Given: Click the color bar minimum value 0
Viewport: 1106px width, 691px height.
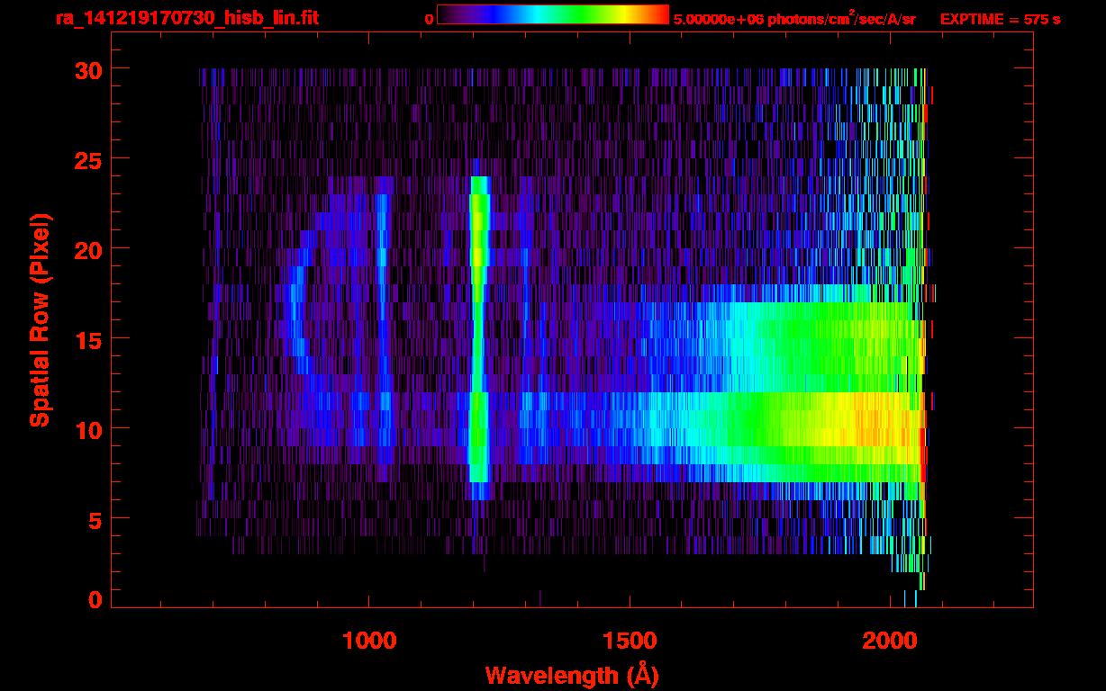Looking at the screenshot, I should [429, 19].
